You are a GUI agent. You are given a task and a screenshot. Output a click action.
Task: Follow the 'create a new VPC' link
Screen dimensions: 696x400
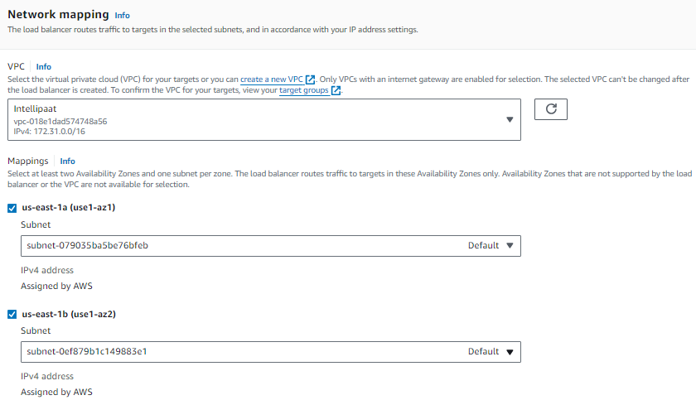click(272, 80)
